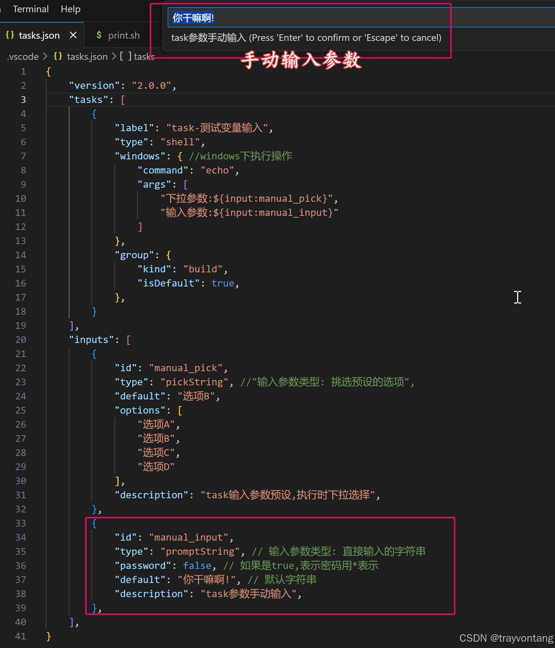Click the true value of isDefault

(223, 283)
